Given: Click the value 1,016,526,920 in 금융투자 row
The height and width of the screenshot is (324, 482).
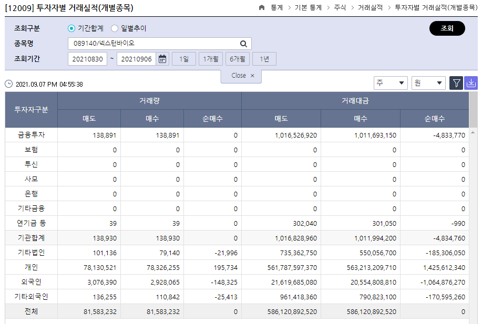Looking at the screenshot, I should (x=296, y=135).
